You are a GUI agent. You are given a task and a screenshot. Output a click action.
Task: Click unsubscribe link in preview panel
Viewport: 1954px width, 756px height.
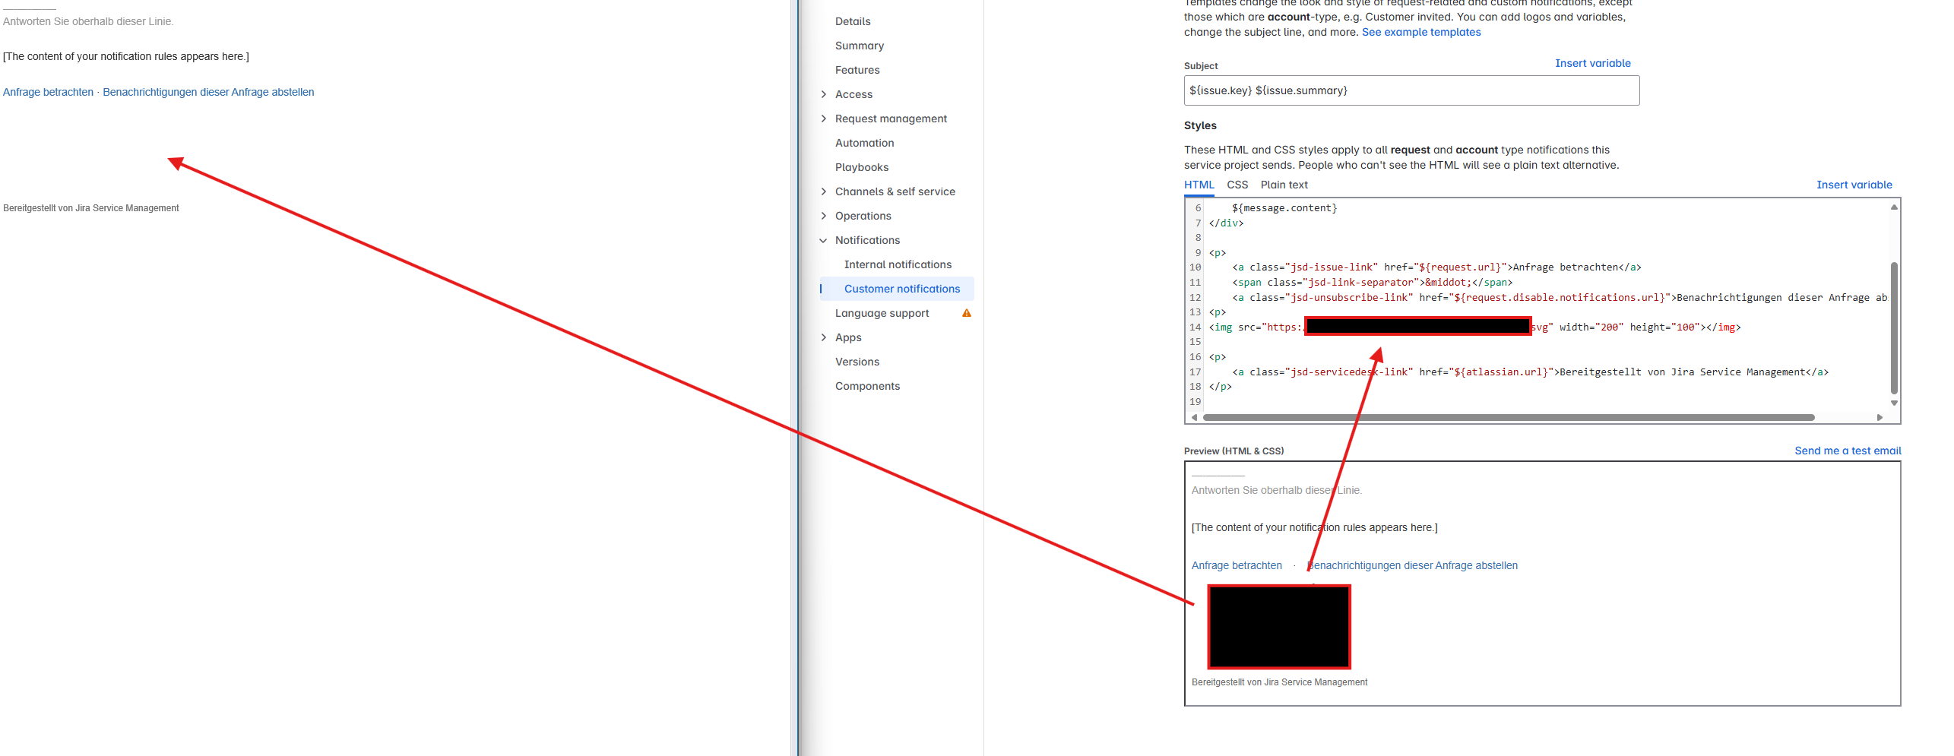pos(1412,565)
